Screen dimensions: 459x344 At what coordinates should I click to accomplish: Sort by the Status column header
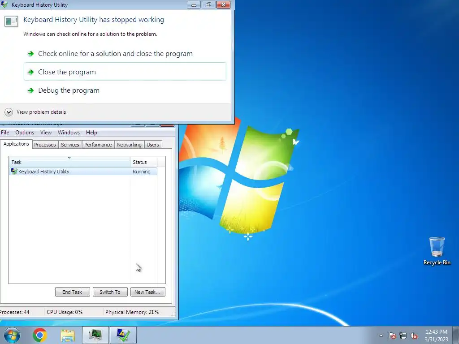[144, 162]
